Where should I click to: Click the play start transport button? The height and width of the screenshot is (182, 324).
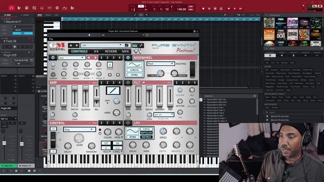pyautogui.click(x=240, y=9)
